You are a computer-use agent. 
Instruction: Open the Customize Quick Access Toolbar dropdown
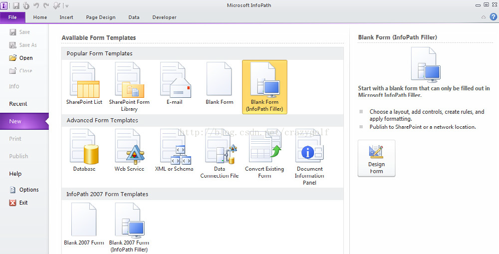[67, 5]
